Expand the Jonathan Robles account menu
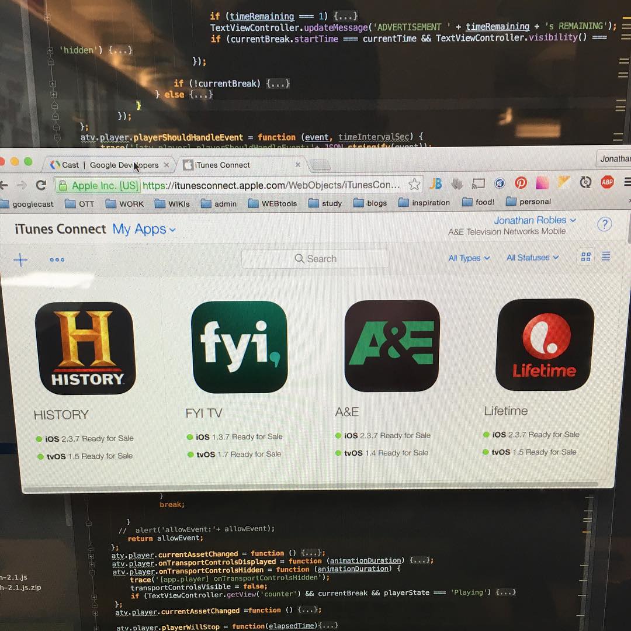 (x=535, y=220)
